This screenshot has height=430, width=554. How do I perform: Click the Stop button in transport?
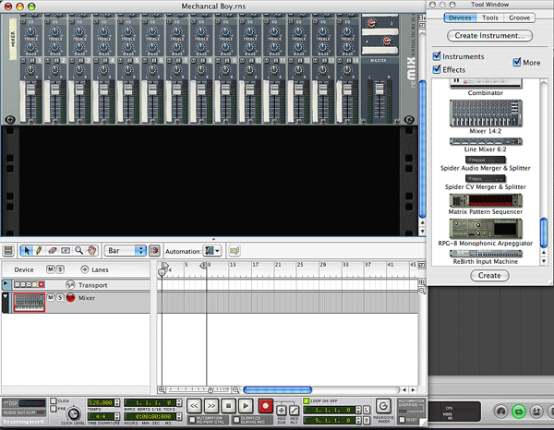228,405
